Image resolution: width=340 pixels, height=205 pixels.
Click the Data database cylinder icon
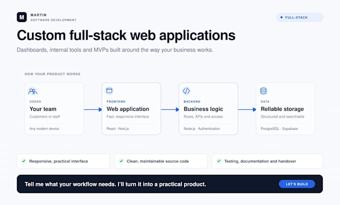coord(263,91)
